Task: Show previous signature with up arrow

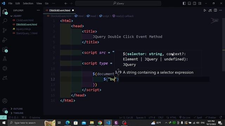Action: (x=118, y=69)
